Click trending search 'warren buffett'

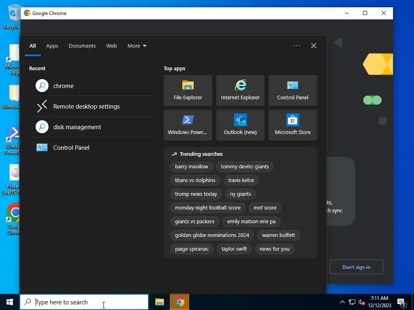pyautogui.click(x=278, y=235)
